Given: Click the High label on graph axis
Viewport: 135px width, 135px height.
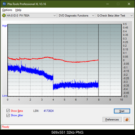Looking at the screenshot, I should coord(5,26).
